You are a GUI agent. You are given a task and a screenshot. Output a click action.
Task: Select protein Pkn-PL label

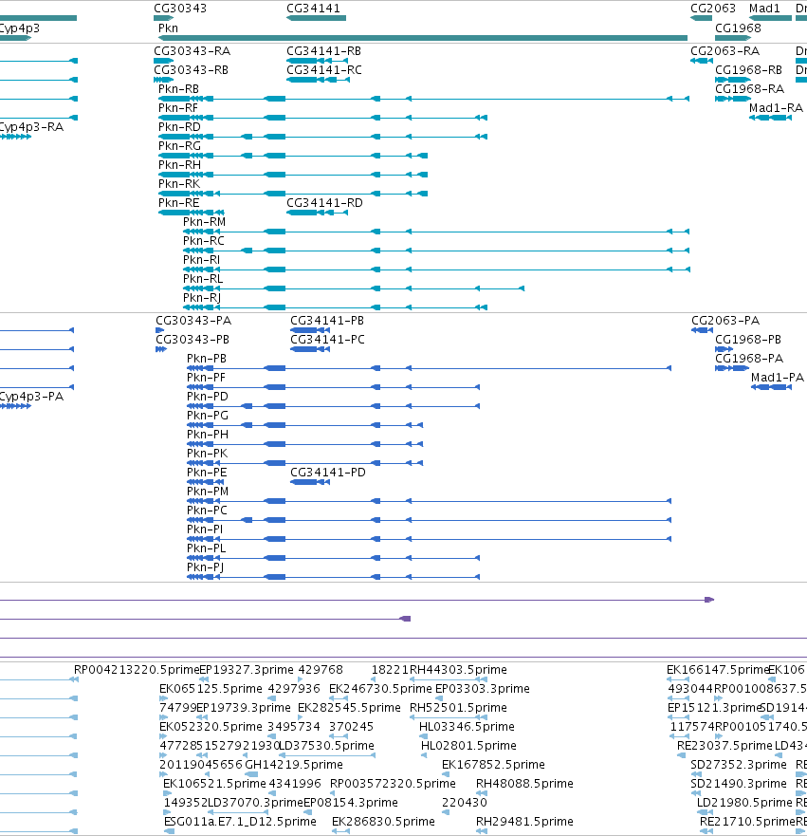206,548
